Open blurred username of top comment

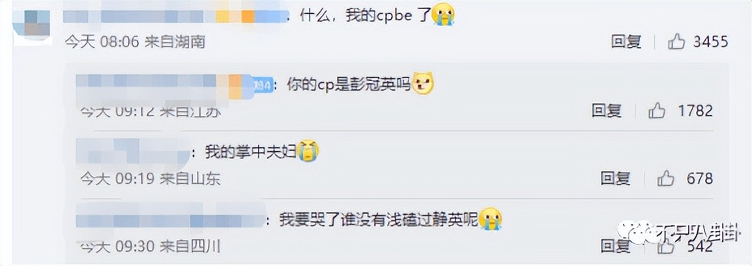click(x=175, y=16)
